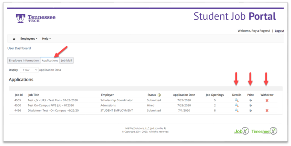Expand the Help menu
Screen dimensions: 291x146
pos(46,39)
